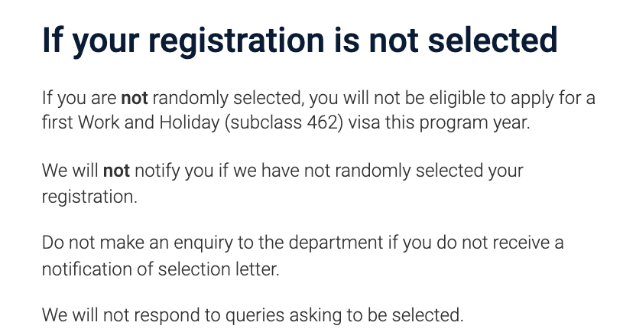Click the bold "not" before "randomly selected, you"
The width and height of the screenshot is (623, 329).
pos(134,99)
